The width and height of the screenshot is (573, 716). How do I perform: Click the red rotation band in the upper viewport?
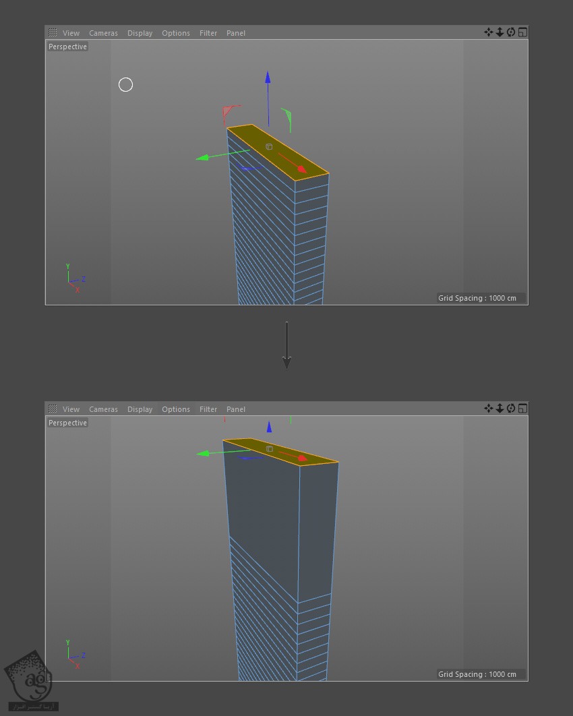(x=229, y=112)
